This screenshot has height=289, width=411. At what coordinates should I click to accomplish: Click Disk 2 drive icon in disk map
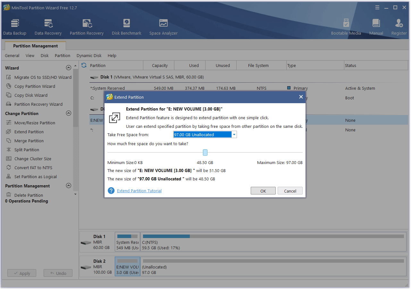(86, 267)
